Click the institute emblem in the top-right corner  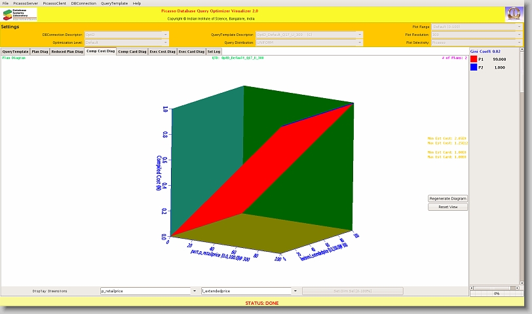coord(514,14)
